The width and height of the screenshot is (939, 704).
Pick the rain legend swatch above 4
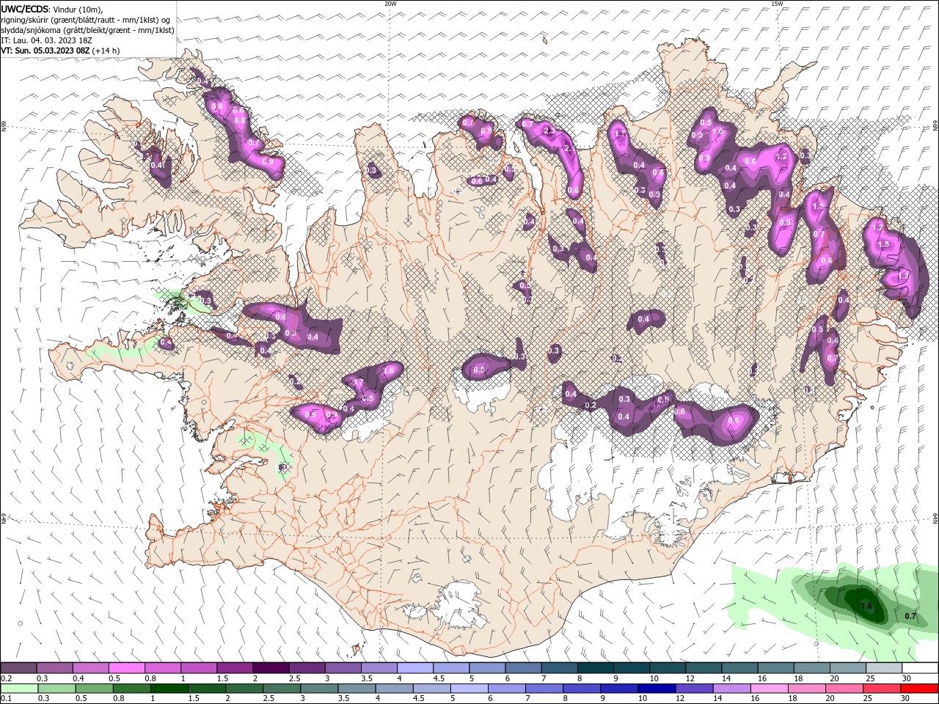coord(394,689)
